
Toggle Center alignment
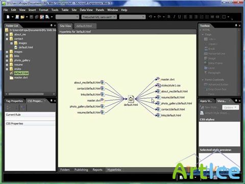(x=191, y=17)
